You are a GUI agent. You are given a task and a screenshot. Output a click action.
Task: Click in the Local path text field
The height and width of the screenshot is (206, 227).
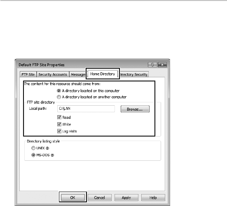tap(86, 109)
